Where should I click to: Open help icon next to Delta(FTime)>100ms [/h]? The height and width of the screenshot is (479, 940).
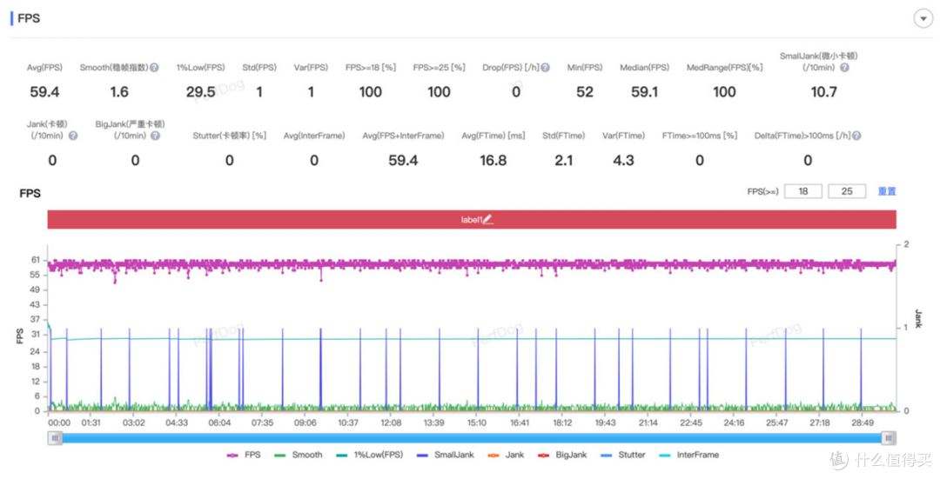click(856, 136)
